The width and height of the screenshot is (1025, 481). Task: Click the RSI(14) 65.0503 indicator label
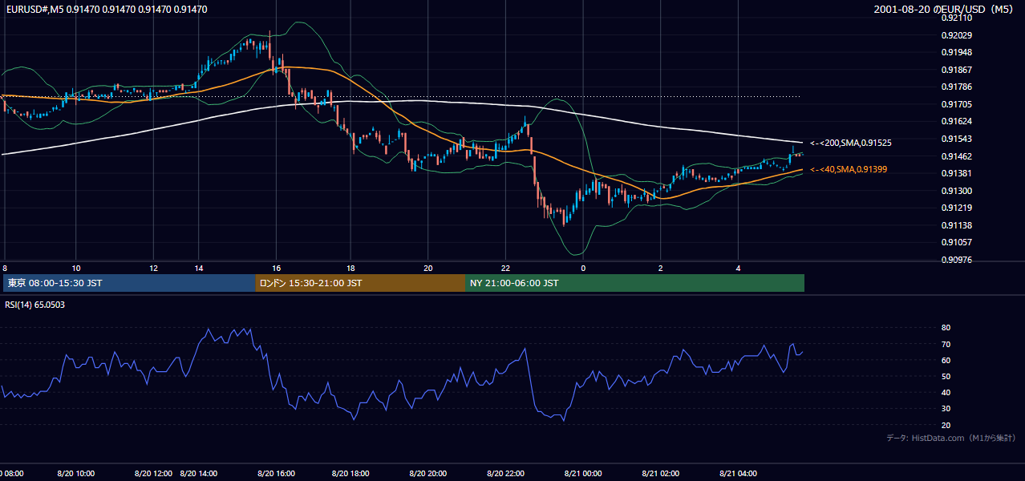point(35,305)
